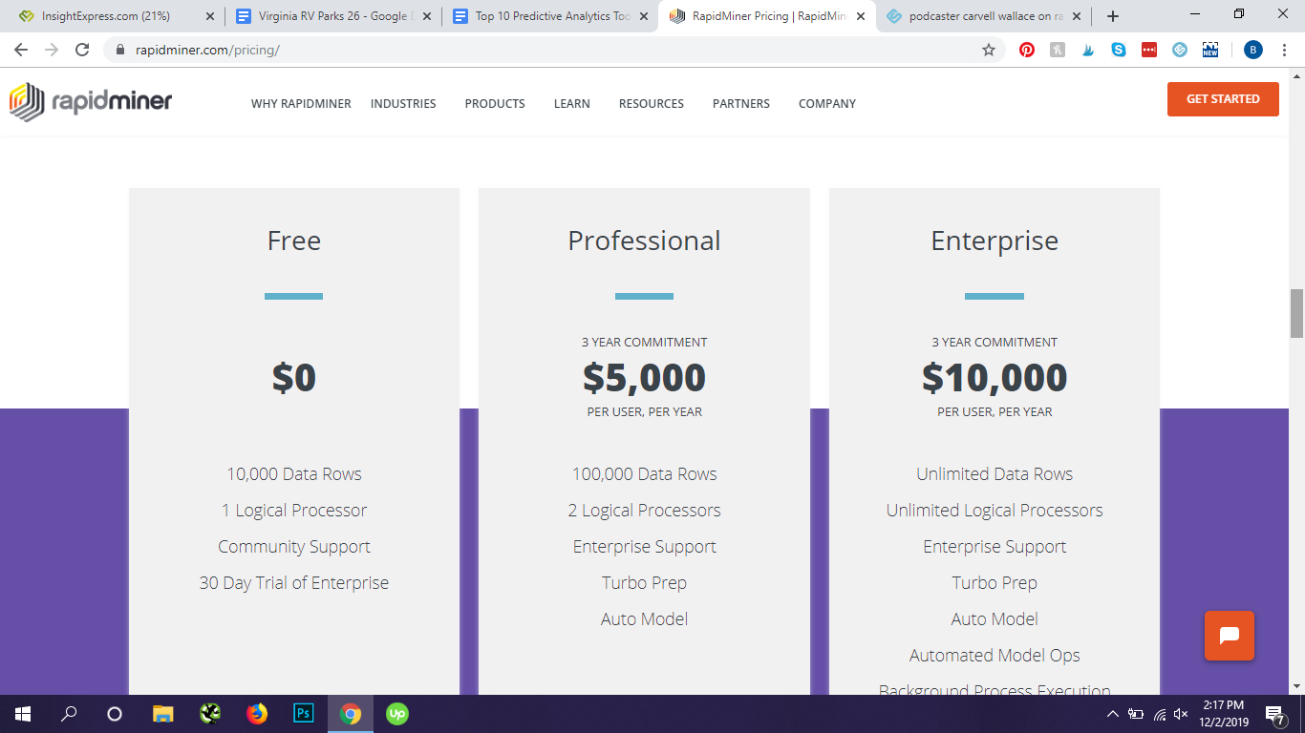The image size is (1305, 733).
Task: Close the Top 10 Predictive Analytics tab
Action: click(644, 16)
